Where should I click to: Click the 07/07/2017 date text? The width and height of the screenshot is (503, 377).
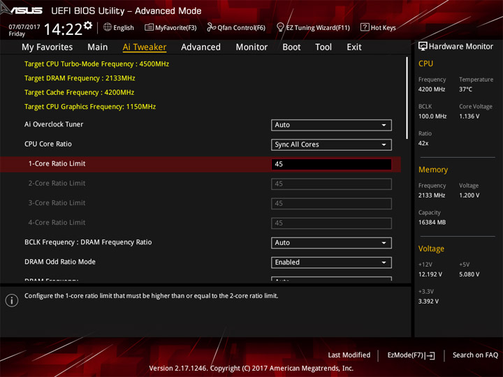(x=24, y=27)
